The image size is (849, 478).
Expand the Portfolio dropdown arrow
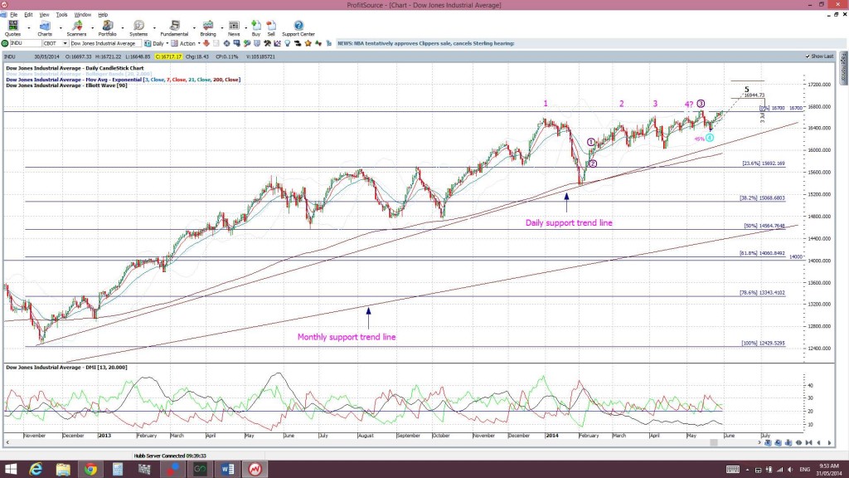click(123, 27)
